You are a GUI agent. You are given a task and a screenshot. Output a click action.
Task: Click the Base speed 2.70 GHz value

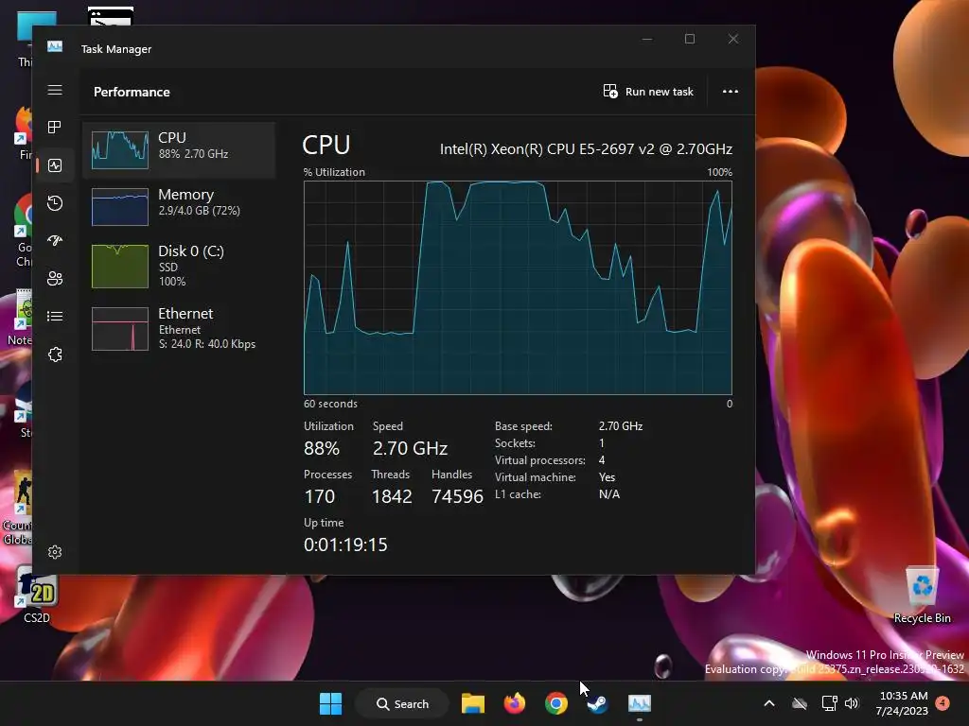click(621, 426)
